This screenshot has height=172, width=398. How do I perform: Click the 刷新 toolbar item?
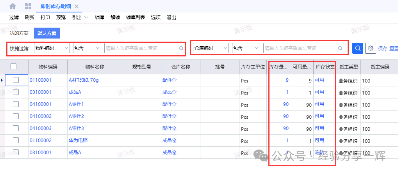click(29, 18)
